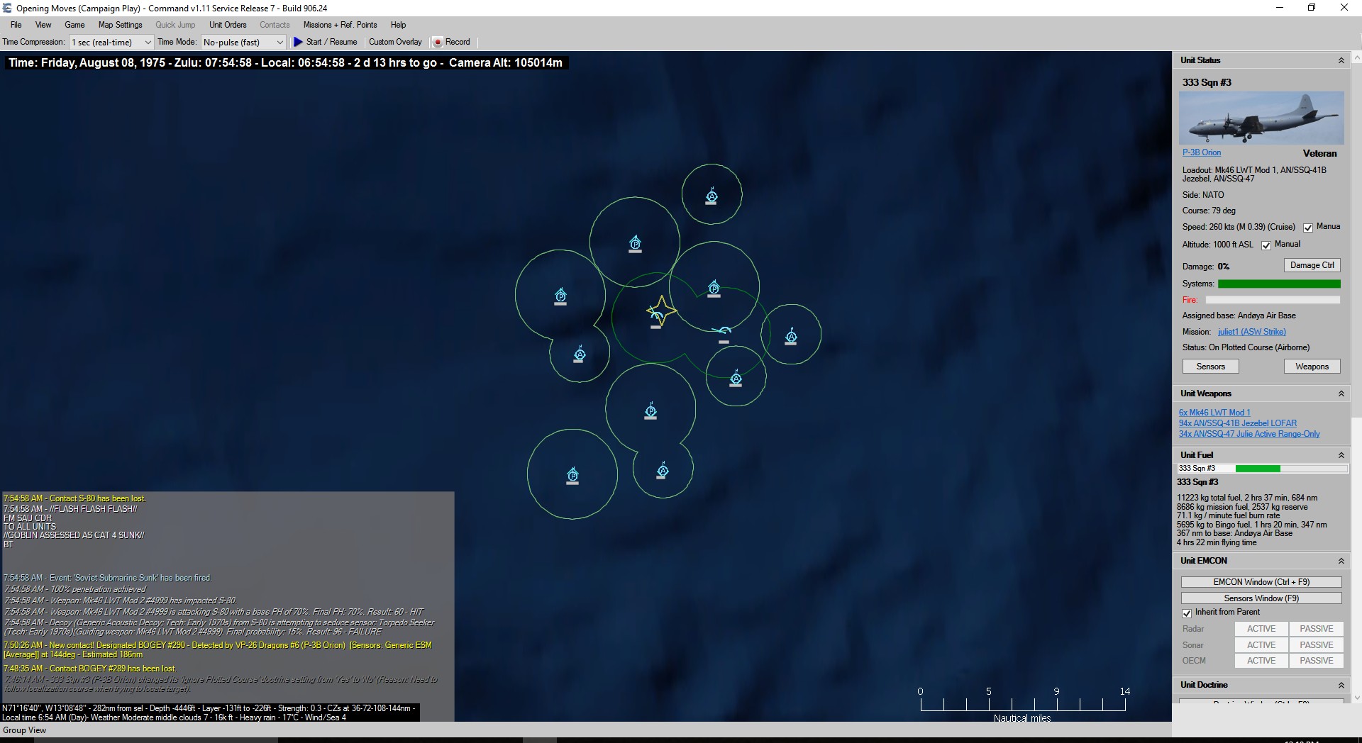
Task: Restore down the application window
Action: click(x=1312, y=8)
